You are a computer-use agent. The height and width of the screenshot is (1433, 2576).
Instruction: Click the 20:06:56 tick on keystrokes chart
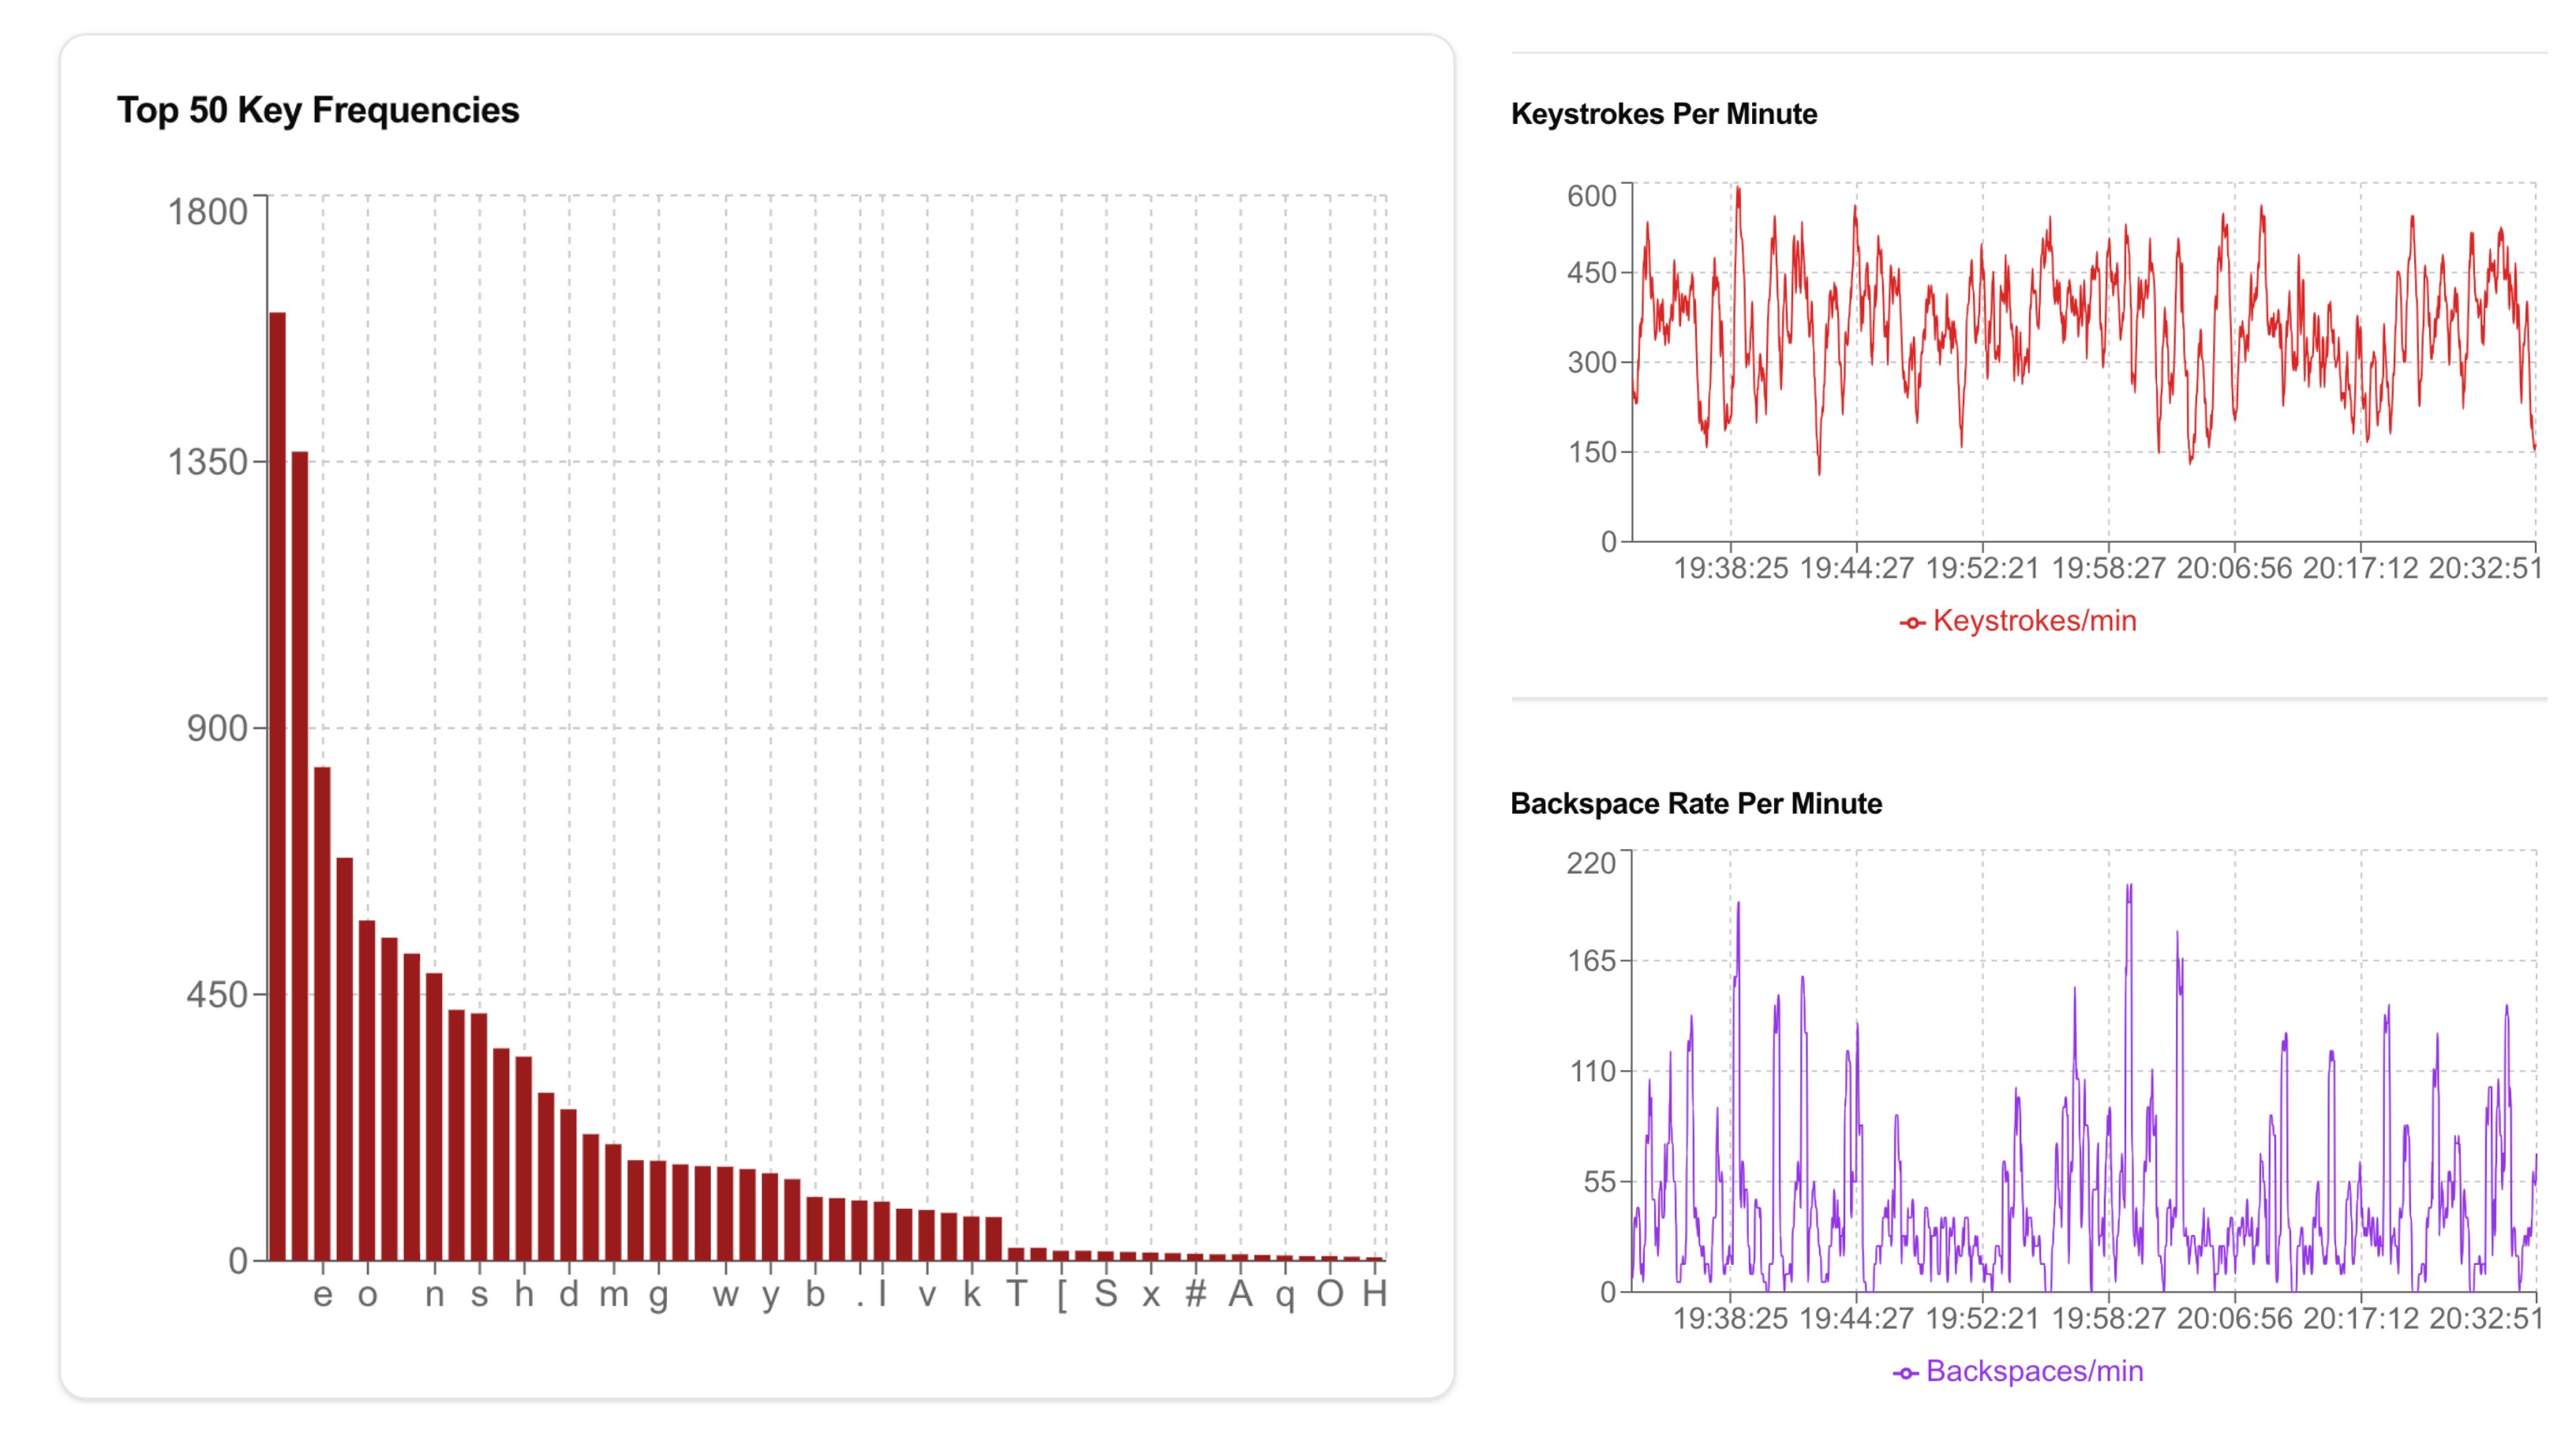[2234, 569]
